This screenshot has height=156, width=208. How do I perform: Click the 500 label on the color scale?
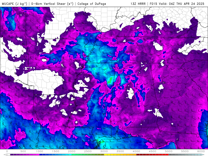tap(23, 151)
